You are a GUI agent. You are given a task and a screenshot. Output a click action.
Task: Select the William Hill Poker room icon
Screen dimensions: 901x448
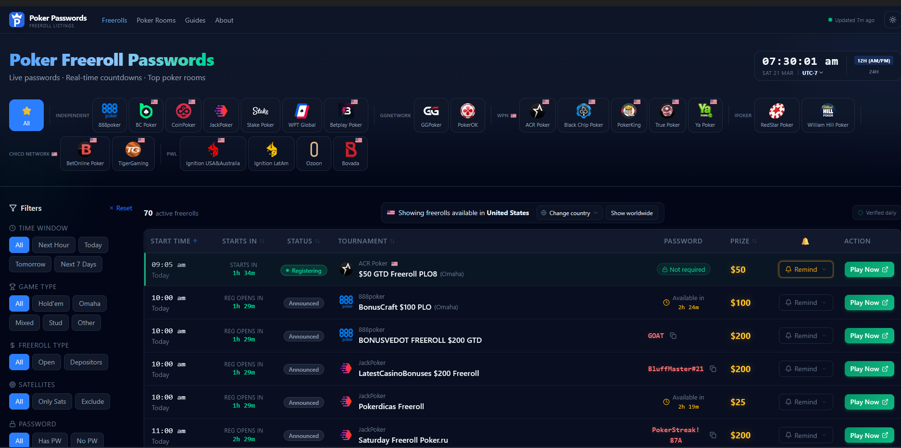click(828, 115)
